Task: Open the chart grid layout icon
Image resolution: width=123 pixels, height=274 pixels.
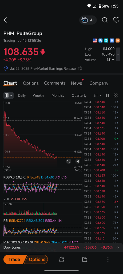Action: (x=116, y=96)
